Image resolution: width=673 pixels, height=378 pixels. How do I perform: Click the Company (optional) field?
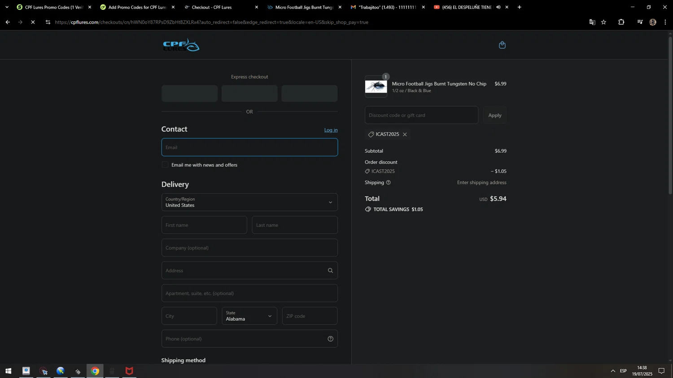click(x=249, y=248)
